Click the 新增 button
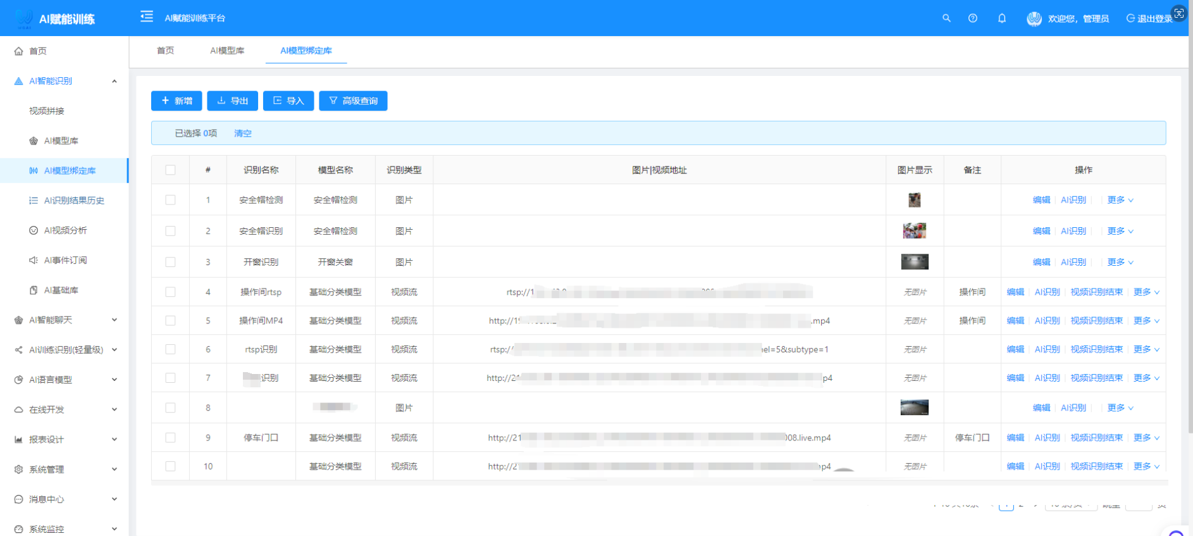 pyautogui.click(x=176, y=101)
